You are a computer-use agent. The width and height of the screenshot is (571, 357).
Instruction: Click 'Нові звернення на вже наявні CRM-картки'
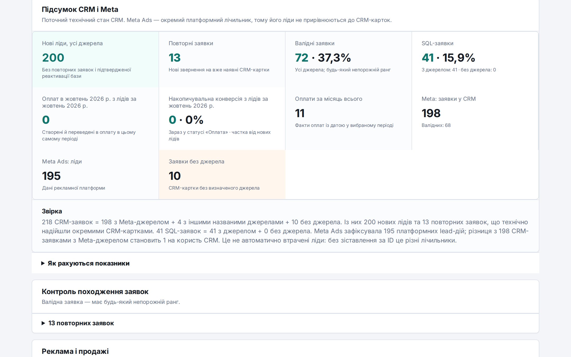click(219, 70)
